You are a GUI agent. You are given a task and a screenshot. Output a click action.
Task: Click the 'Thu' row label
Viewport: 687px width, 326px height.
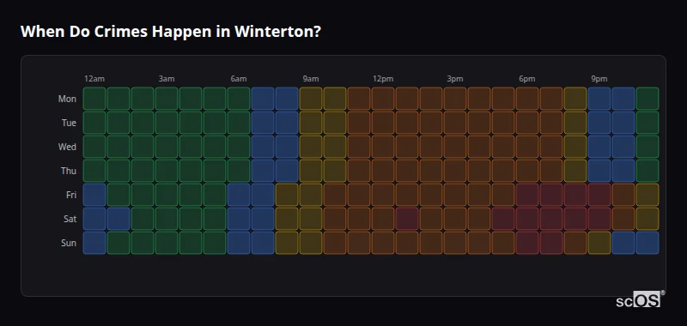tap(69, 171)
